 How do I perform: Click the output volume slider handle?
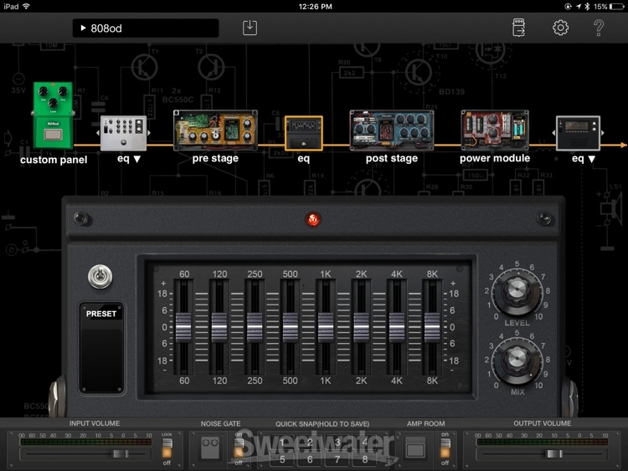coord(554,453)
